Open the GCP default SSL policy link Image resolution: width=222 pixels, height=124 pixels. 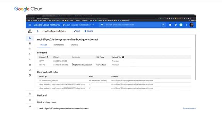tap(101, 65)
